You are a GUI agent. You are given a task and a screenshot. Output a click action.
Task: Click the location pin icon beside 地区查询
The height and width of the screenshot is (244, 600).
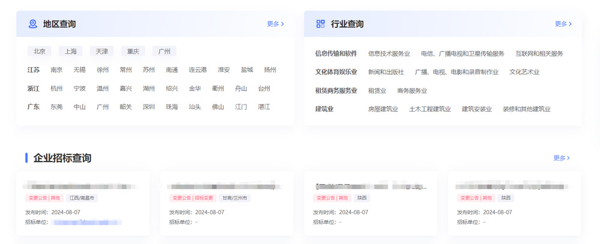[33, 24]
